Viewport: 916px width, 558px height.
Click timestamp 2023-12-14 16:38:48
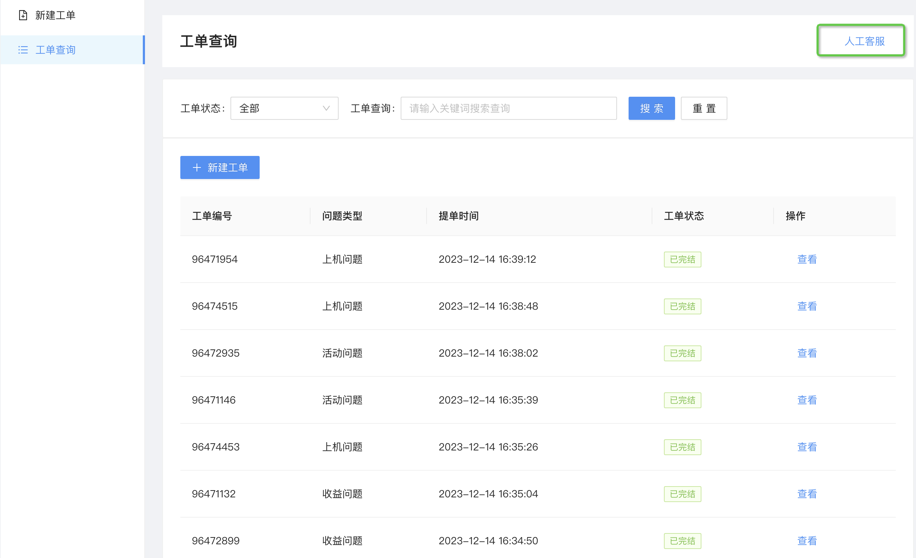(488, 306)
